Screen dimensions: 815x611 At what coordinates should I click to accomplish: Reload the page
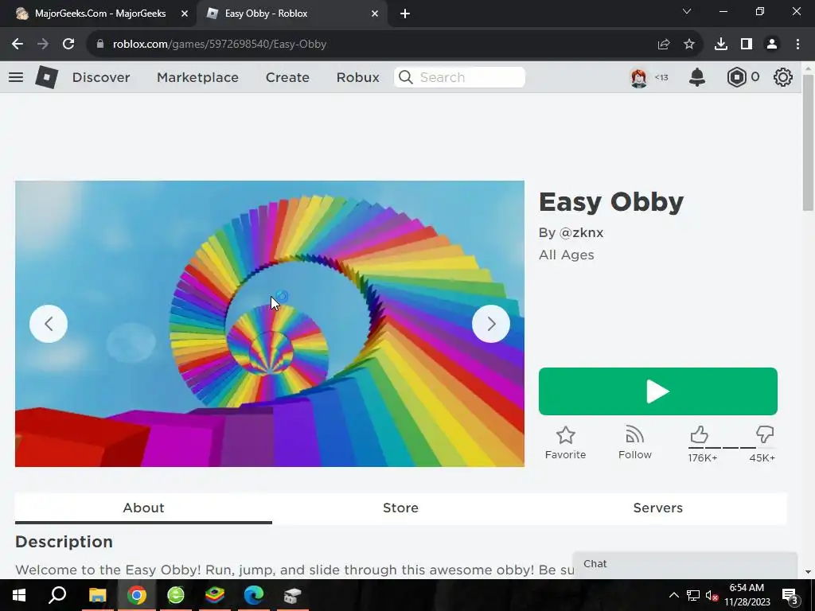click(x=68, y=45)
